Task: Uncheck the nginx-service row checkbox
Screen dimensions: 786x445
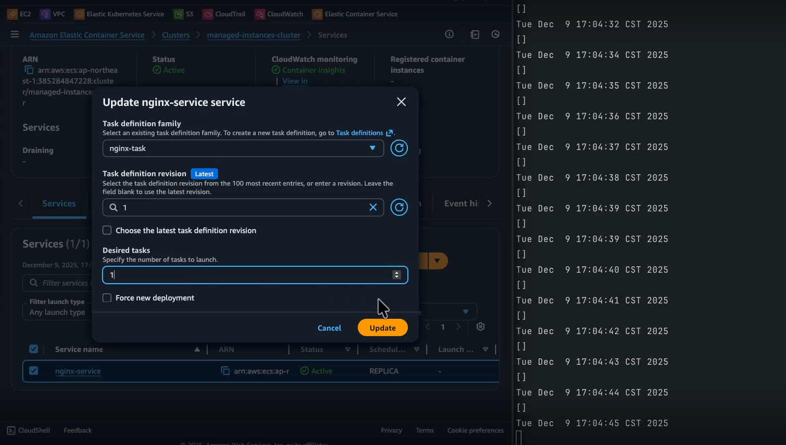Action: pos(34,370)
